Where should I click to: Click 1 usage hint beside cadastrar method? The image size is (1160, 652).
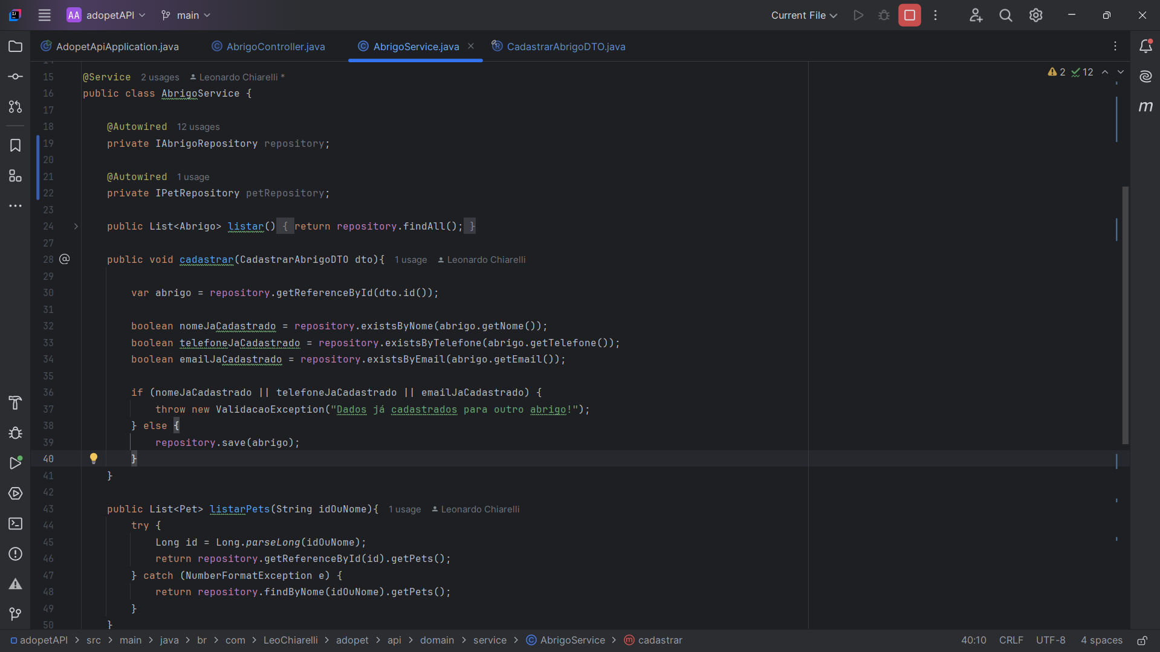point(410,260)
